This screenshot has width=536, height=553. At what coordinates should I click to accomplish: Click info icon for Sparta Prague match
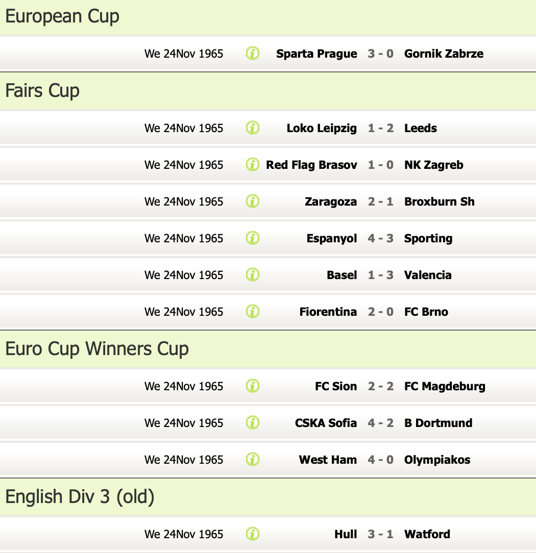coord(253,53)
